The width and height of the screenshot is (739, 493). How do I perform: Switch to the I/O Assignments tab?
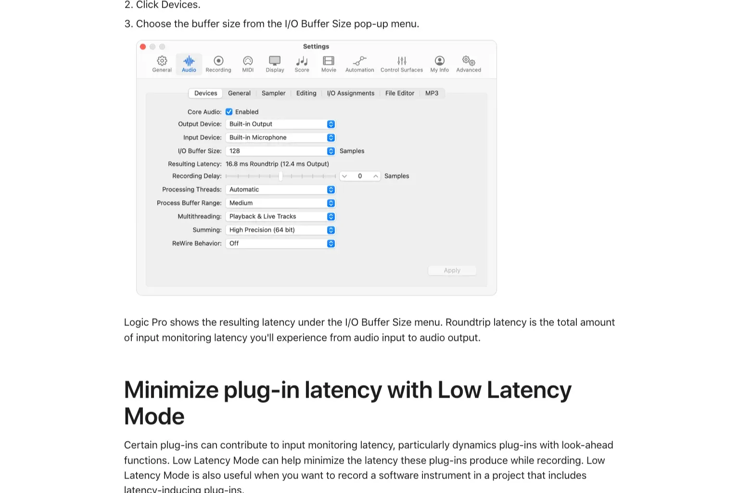(351, 93)
